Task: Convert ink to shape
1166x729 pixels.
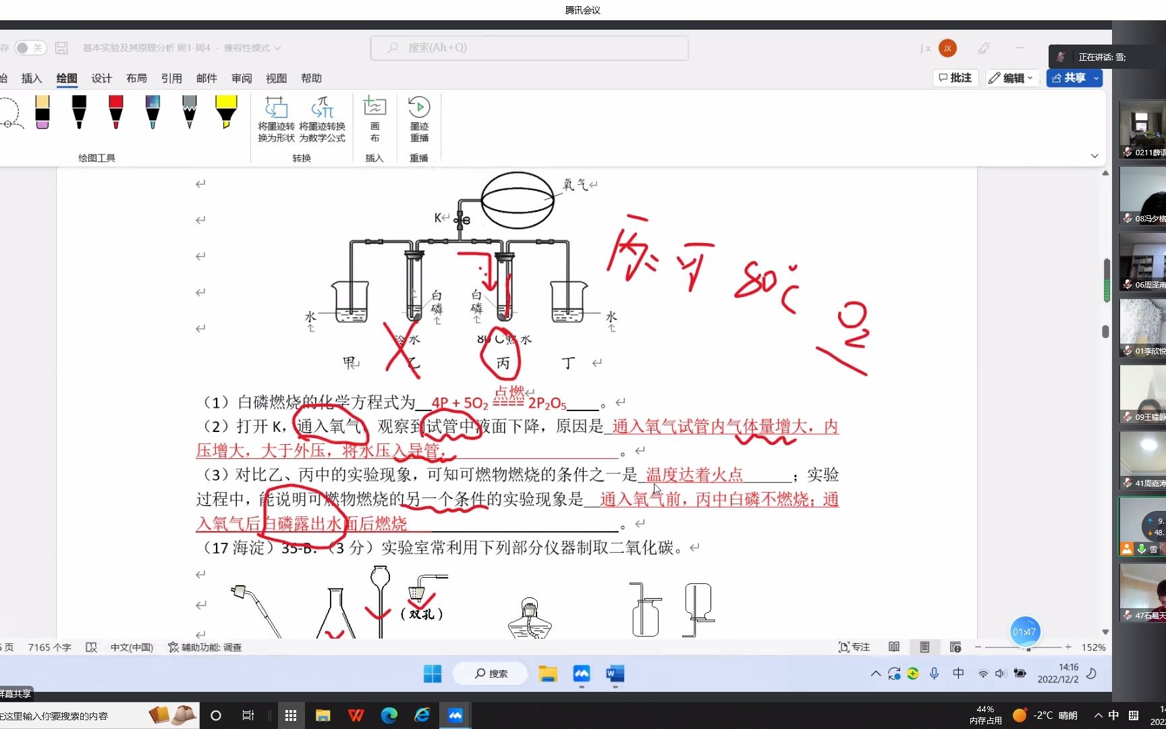Action: [277, 119]
